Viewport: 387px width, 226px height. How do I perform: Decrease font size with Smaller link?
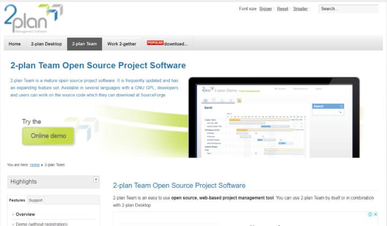pyautogui.click(x=300, y=9)
